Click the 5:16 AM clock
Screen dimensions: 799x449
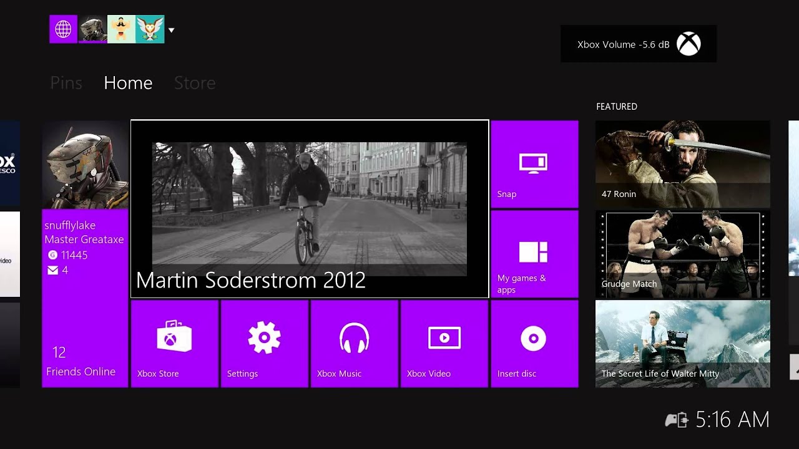[x=732, y=420]
